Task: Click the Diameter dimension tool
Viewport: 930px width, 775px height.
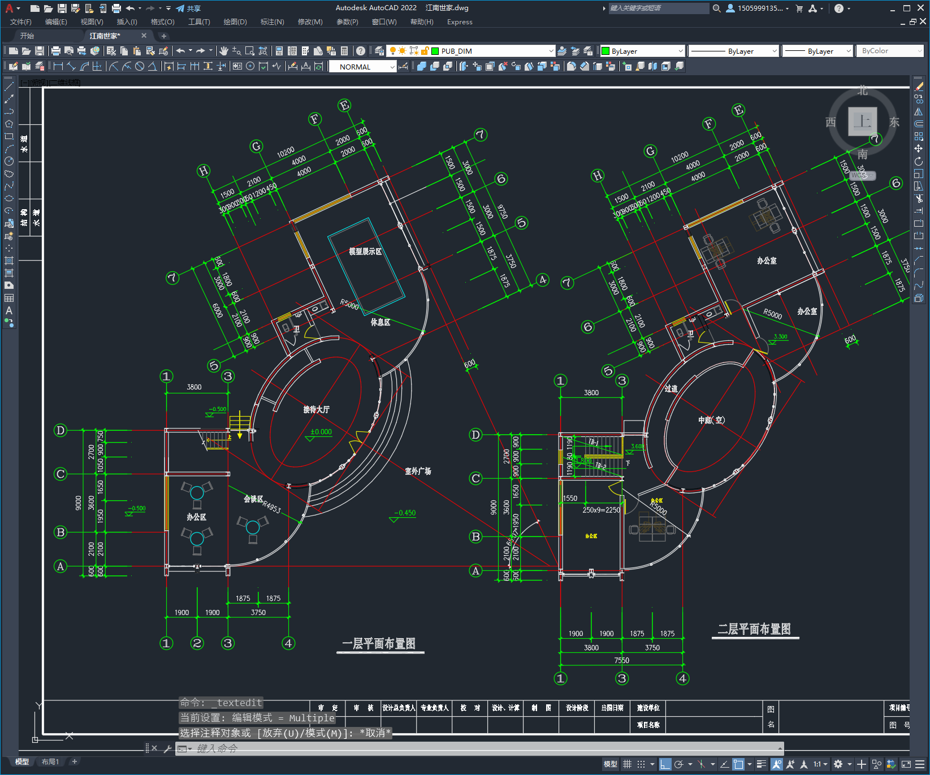Action: click(x=140, y=67)
